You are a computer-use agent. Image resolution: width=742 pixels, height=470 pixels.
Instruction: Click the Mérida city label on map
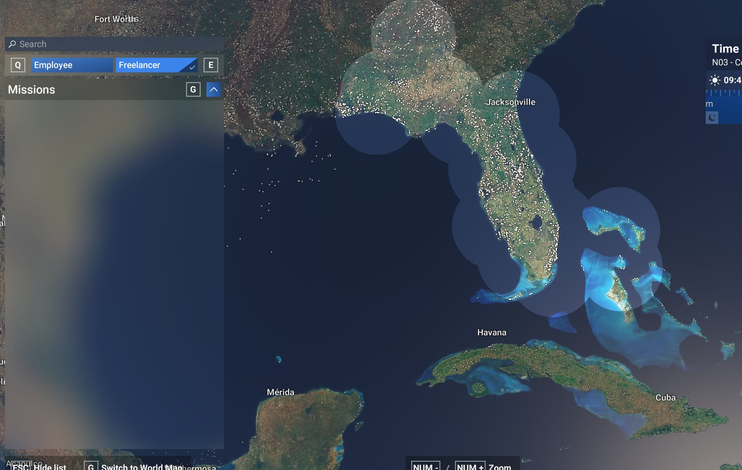point(281,392)
